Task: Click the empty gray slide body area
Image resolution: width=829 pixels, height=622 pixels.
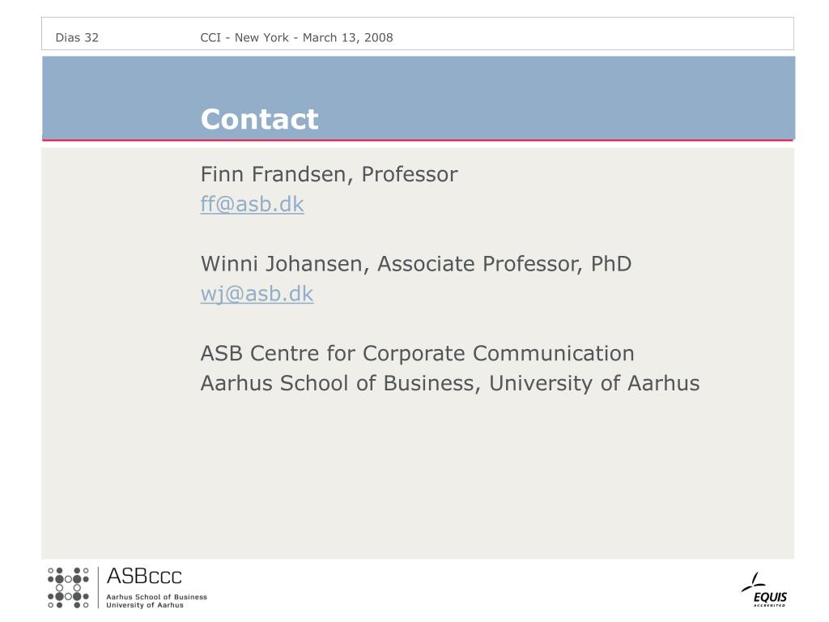Action: (418, 476)
